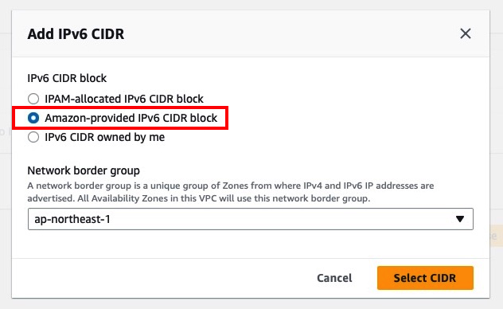
Task: Click the dialog header bar beside the title
Action: point(289,33)
